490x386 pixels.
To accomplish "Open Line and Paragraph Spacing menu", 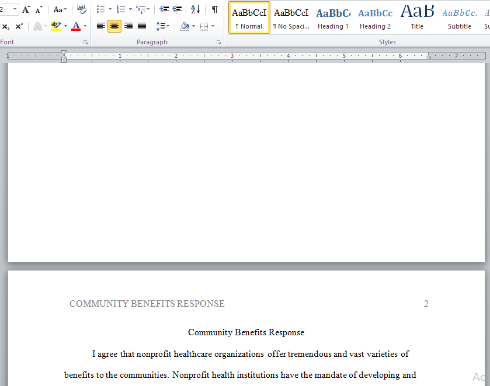I will click(162, 26).
